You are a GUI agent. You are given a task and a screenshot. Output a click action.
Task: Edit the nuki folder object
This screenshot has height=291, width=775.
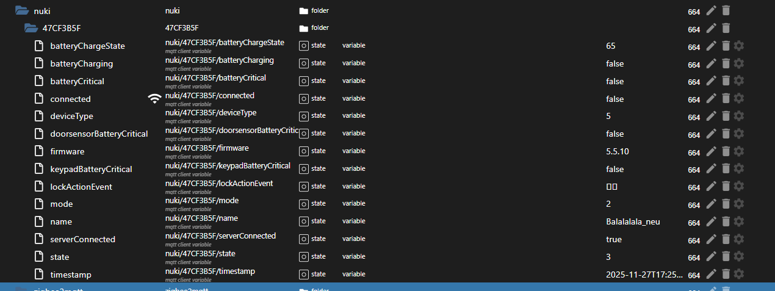tap(711, 10)
